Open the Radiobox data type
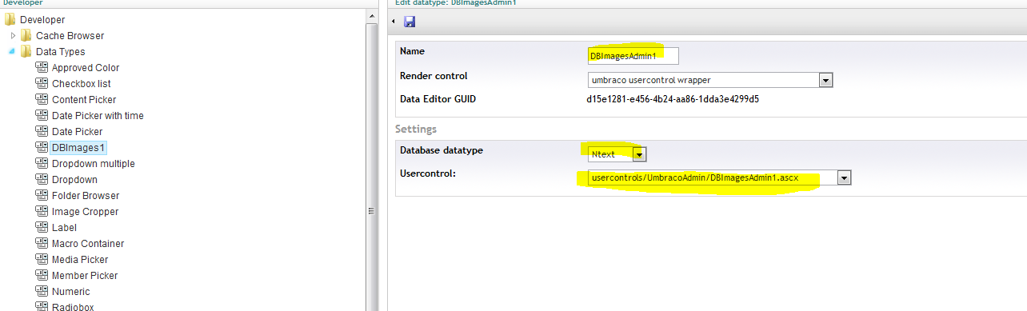The width and height of the screenshot is (1027, 311). click(x=73, y=306)
